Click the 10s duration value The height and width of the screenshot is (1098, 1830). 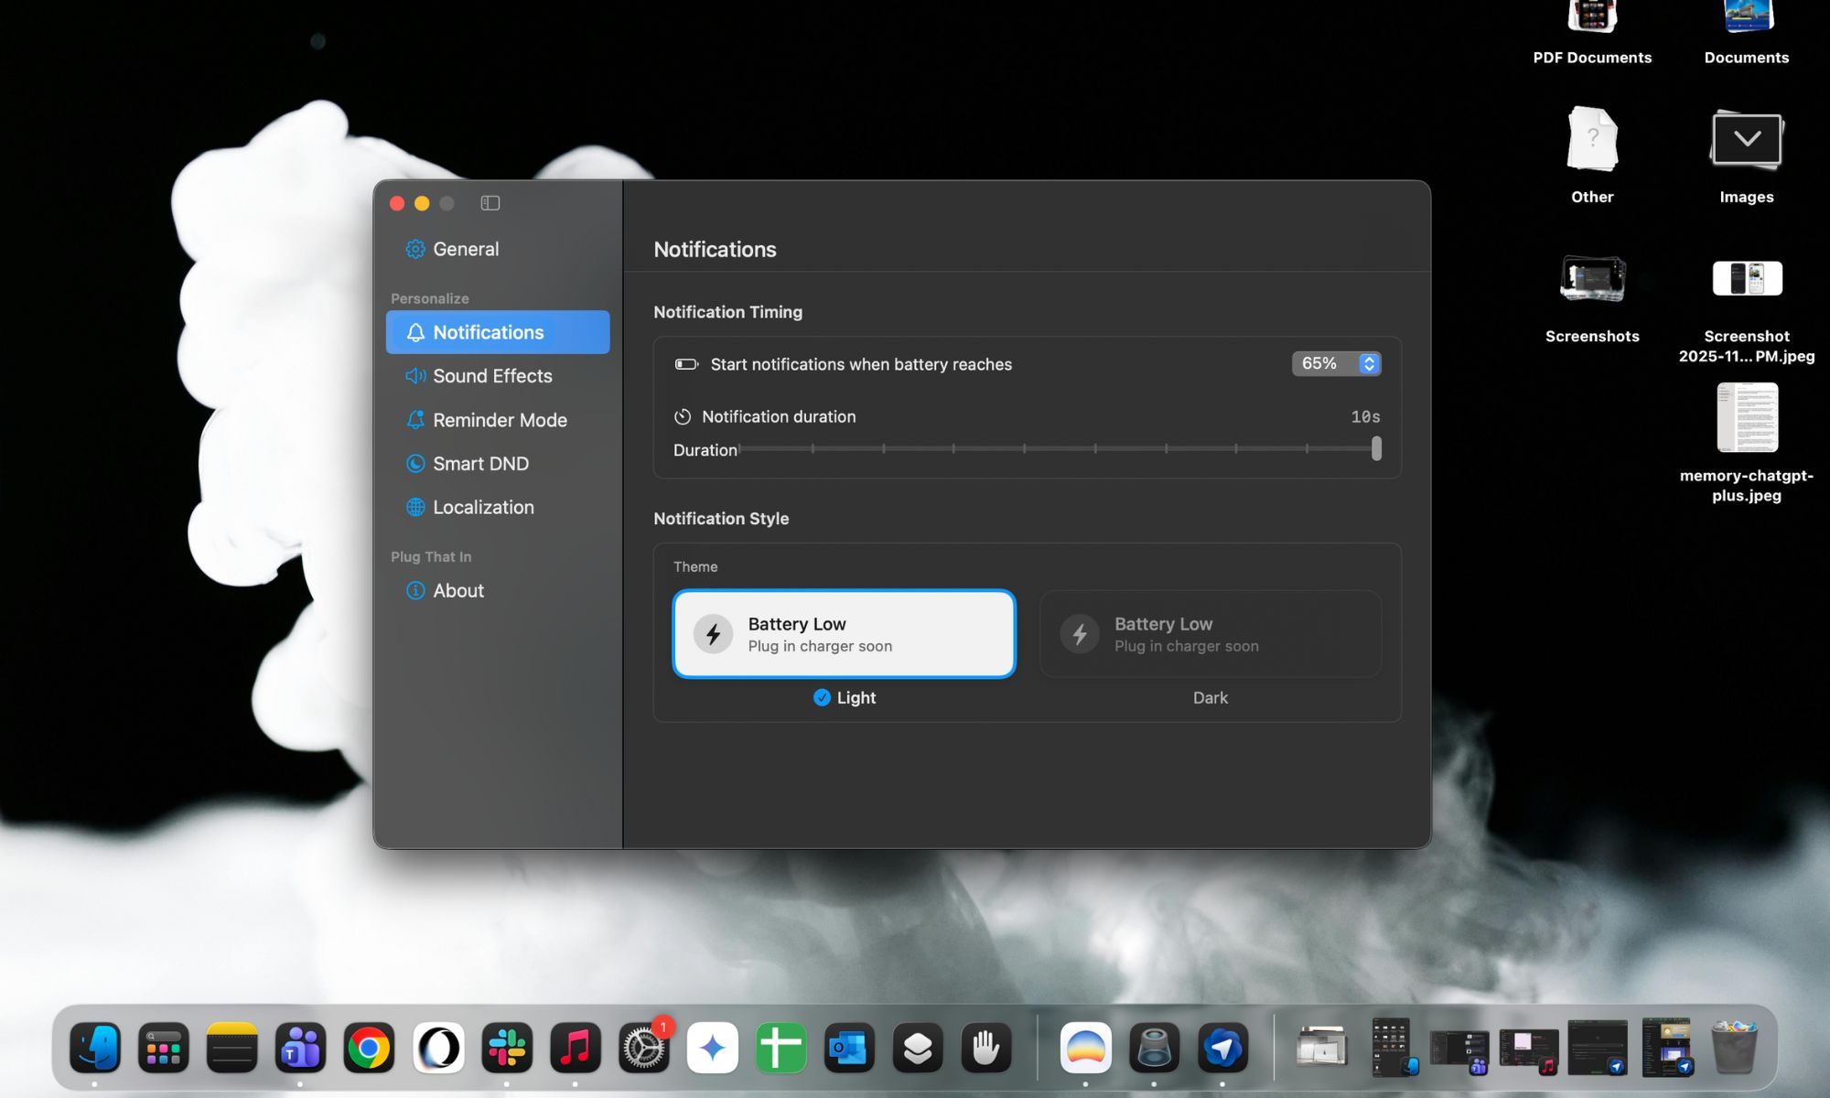[1365, 417]
